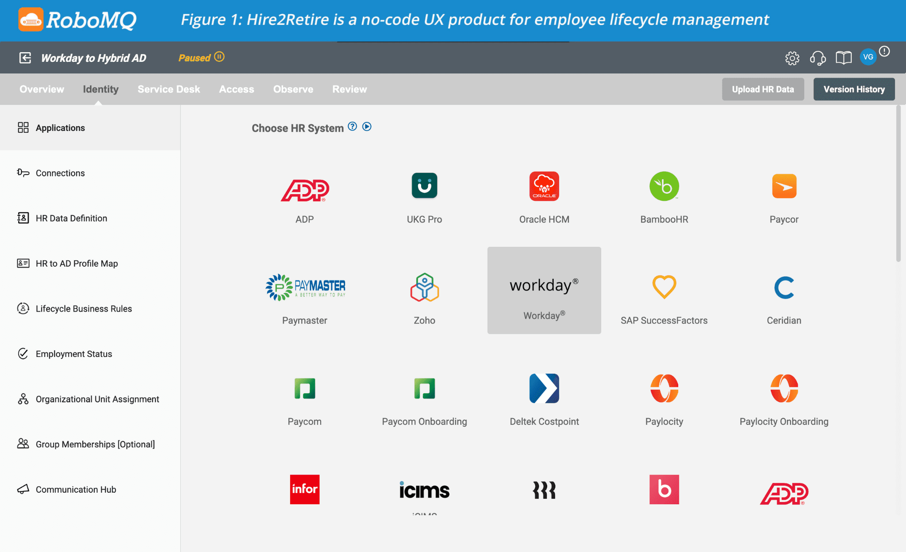The height and width of the screenshot is (552, 906).
Task: Click the support headset icon
Action: coord(818,58)
